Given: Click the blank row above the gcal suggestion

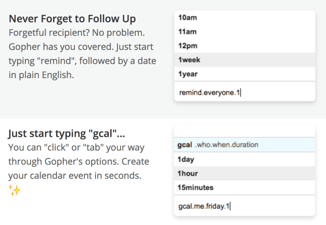Looking at the screenshot, I should click(244, 130).
